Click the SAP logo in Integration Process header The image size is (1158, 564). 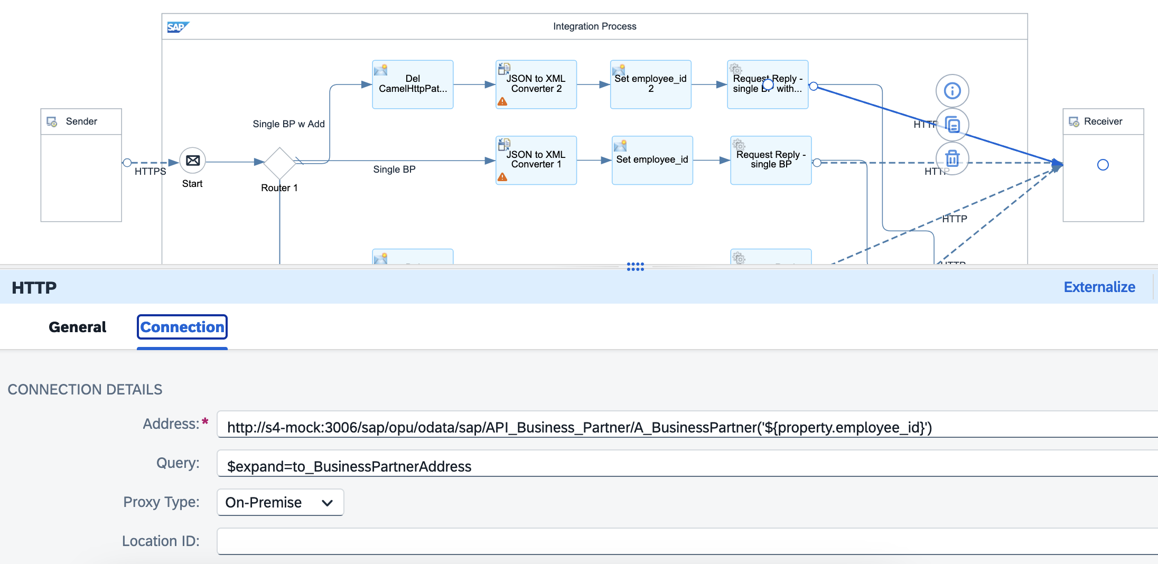pos(178,27)
